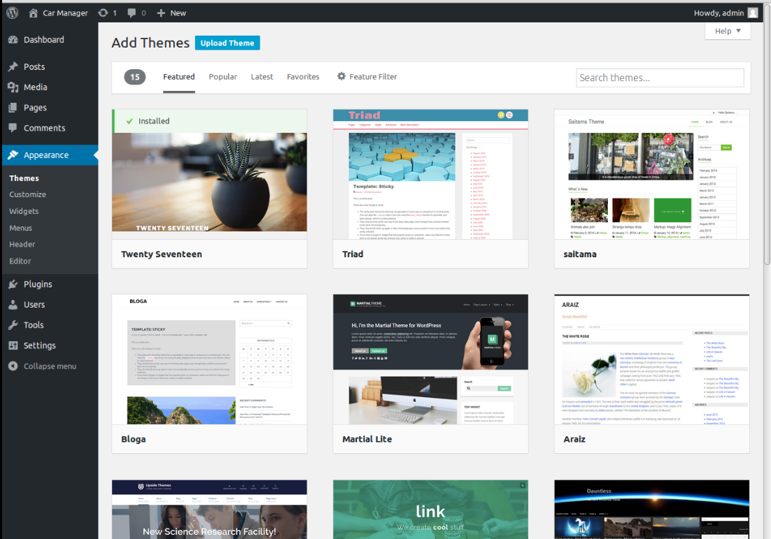Open the comments bubble icon in admin bar
The width and height of the screenshot is (771, 539).
tap(132, 13)
